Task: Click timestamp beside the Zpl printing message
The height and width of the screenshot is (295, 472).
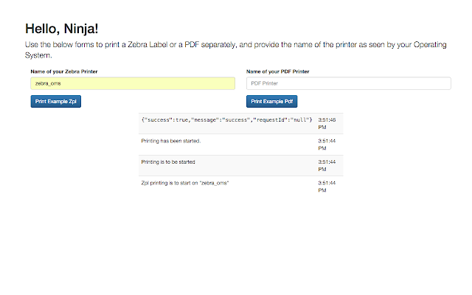Action: (327, 187)
